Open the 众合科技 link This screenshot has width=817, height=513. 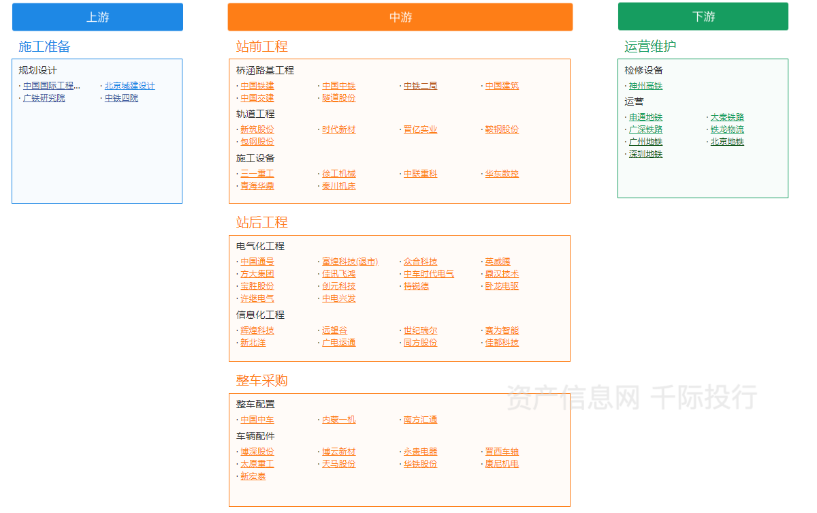click(x=421, y=262)
